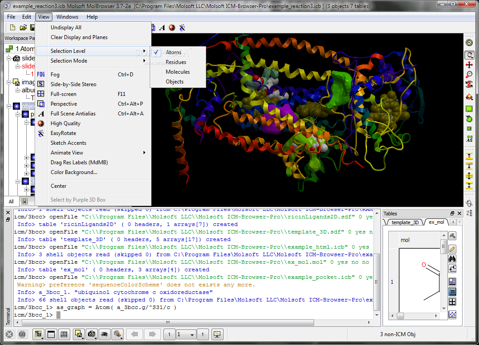The height and width of the screenshot is (345, 479).
Task: Click the grid view icon in Tables panel
Action: (452, 301)
